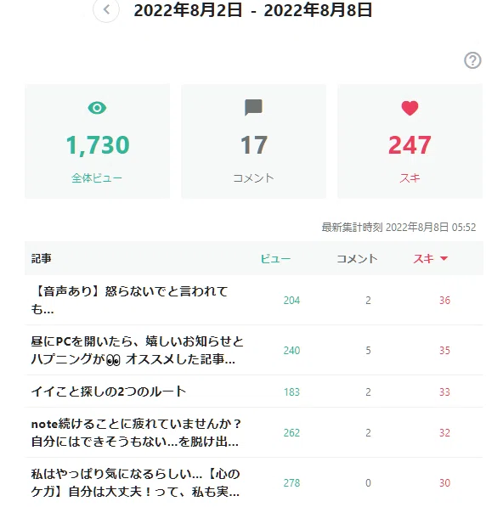Open article イイこと探しの2つのルート
The height and width of the screenshot is (507, 486).
pyautogui.click(x=109, y=392)
